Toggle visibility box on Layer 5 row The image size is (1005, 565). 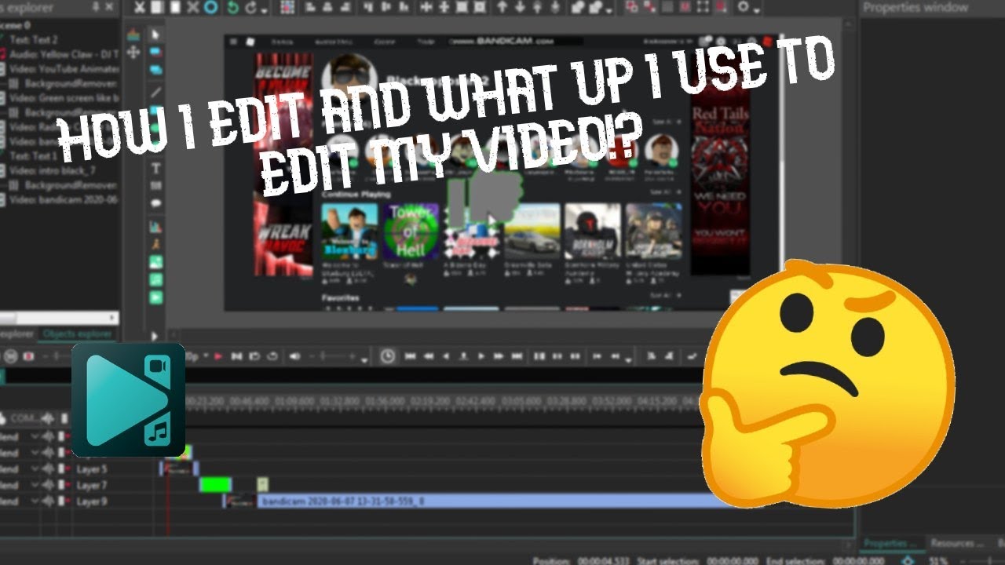(x=60, y=469)
